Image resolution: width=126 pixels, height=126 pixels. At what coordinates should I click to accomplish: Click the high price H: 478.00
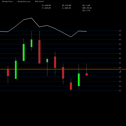(67, 5)
